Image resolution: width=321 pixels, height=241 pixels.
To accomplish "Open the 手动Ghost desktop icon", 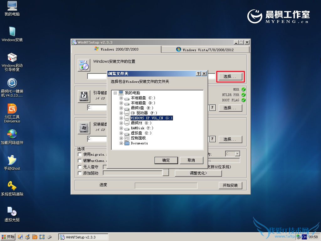I will [x=12, y=161].
